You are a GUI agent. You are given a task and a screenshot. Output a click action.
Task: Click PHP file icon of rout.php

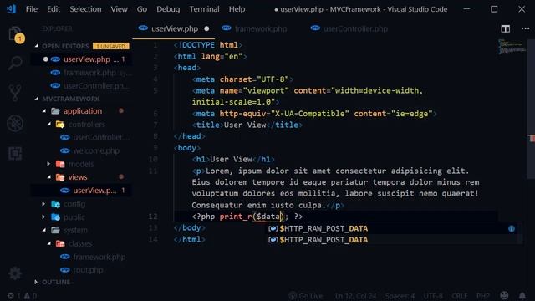point(65,270)
